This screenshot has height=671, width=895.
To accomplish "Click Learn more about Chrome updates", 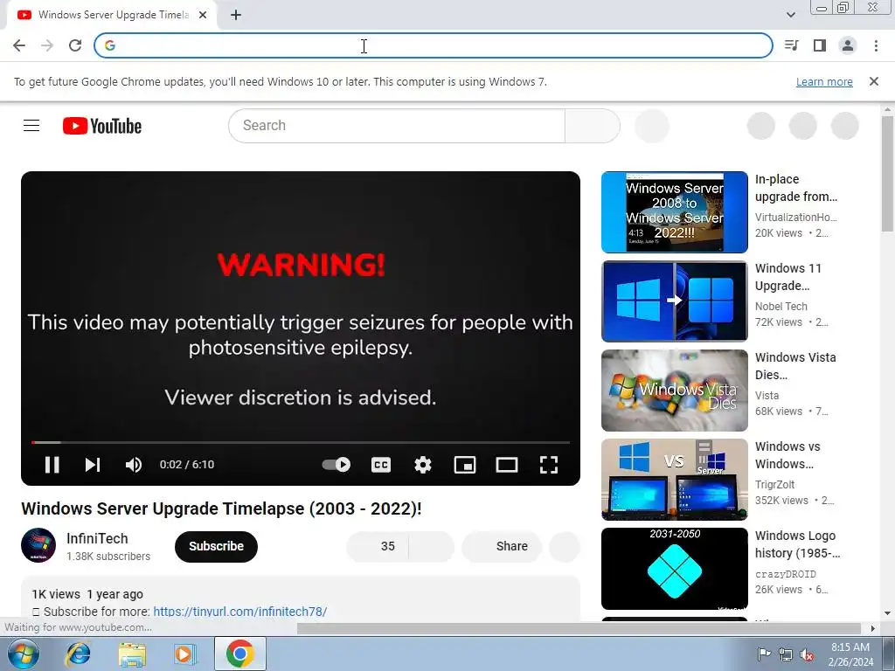I will pos(824,81).
